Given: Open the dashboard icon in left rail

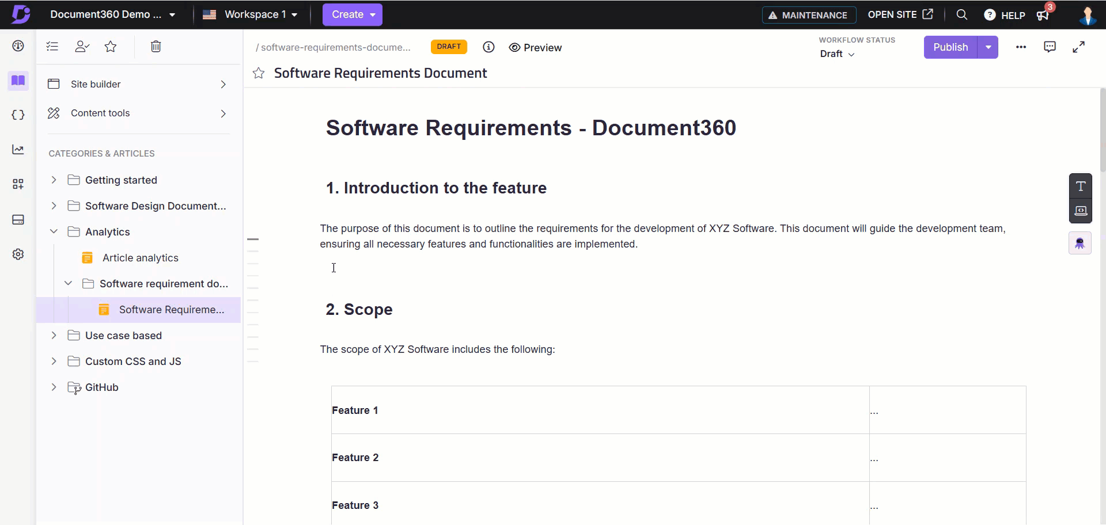Looking at the screenshot, I should (18, 46).
